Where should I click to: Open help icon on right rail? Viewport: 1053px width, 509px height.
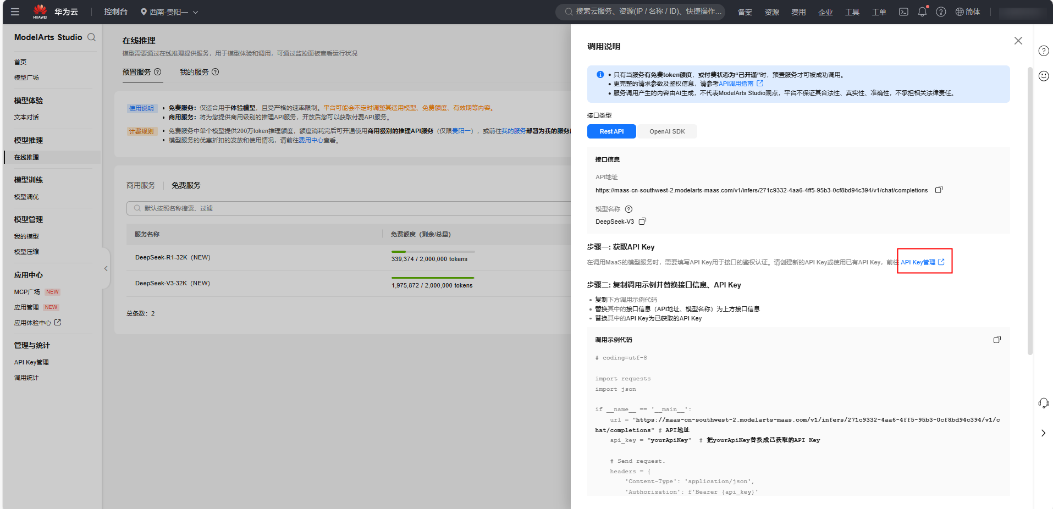[1044, 51]
